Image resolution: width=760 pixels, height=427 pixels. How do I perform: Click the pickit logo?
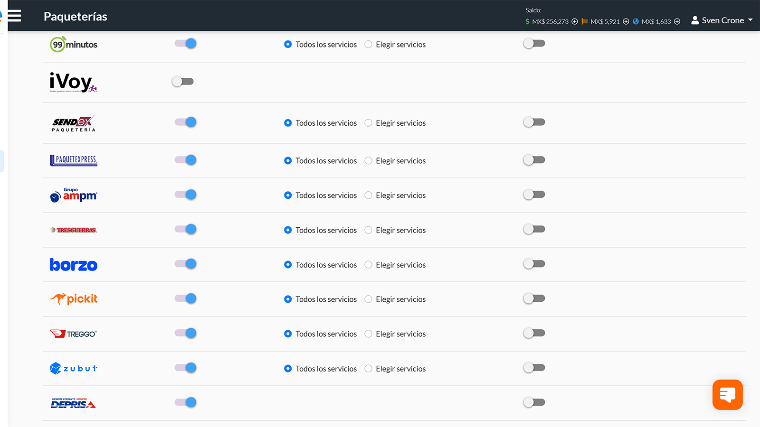tap(74, 299)
